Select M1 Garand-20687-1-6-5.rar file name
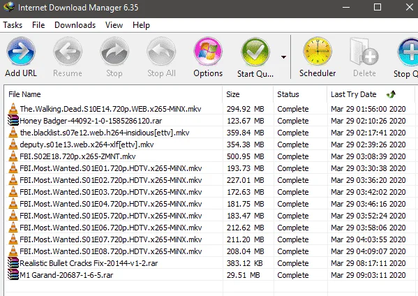This screenshot has height=296, width=418. 66,275
